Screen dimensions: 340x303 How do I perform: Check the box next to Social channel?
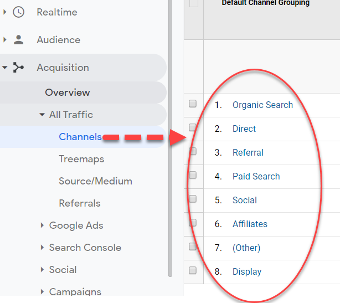[x=193, y=199]
